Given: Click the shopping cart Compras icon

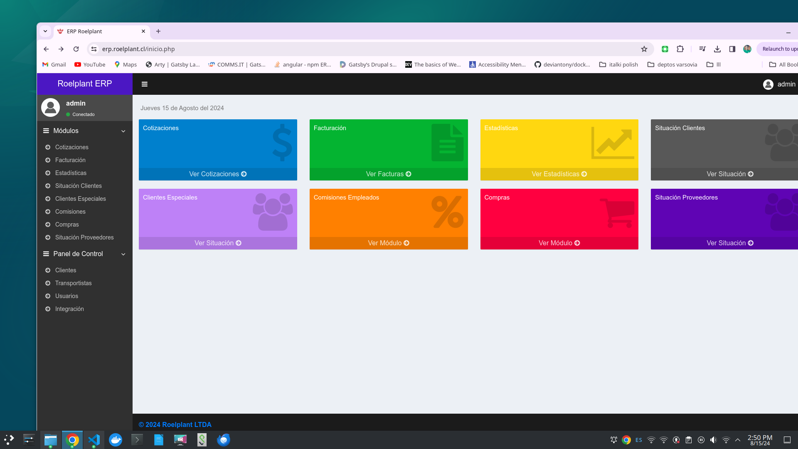Looking at the screenshot, I should [x=618, y=213].
